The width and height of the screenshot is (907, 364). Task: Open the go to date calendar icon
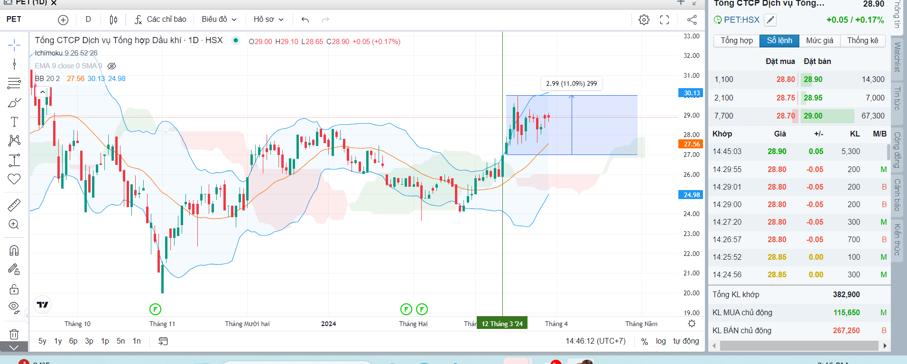pyautogui.click(x=163, y=341)
